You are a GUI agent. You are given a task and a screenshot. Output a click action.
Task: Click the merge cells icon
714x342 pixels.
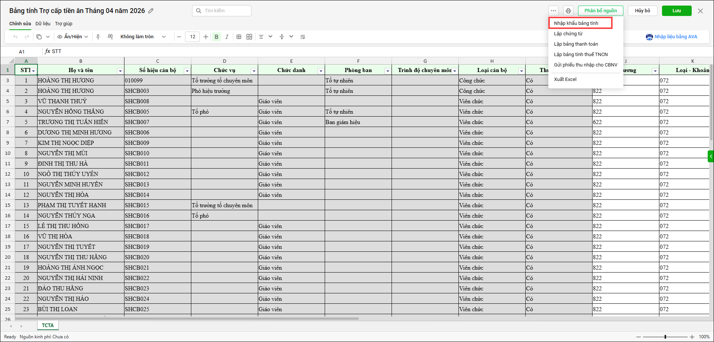pyautogui.click(x=249, y=37)
